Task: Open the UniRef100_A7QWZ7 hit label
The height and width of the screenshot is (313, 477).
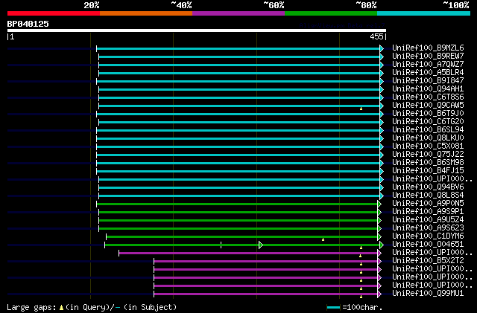Action: [x=428, y=65]
